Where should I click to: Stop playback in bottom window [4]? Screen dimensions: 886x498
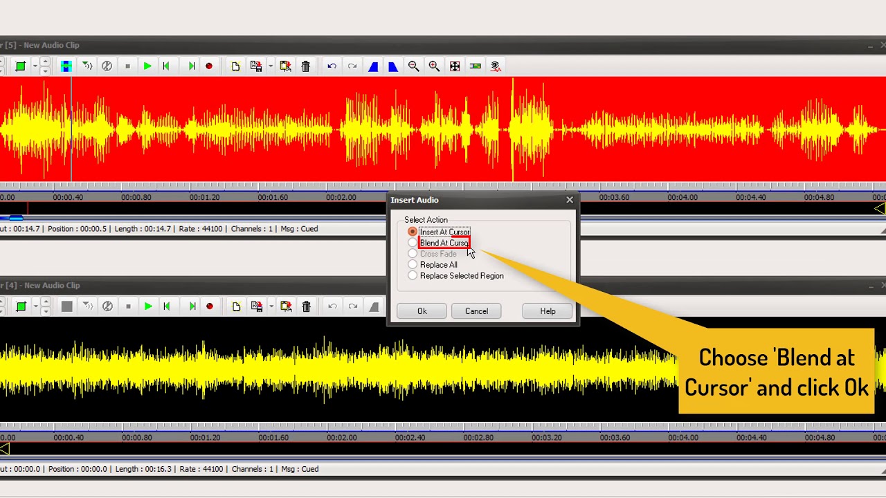click(127, 306)
